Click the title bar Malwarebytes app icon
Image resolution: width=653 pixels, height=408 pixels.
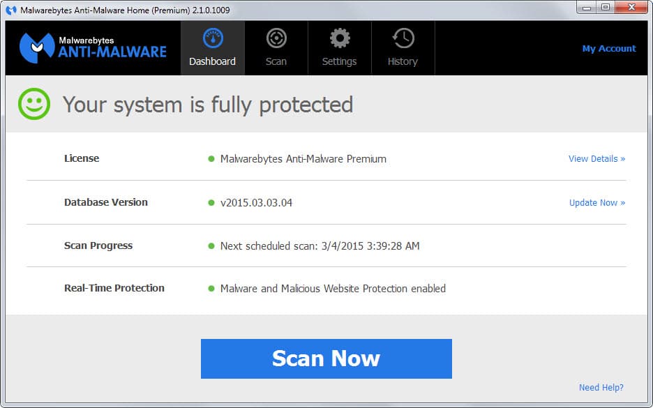(11, 10)
